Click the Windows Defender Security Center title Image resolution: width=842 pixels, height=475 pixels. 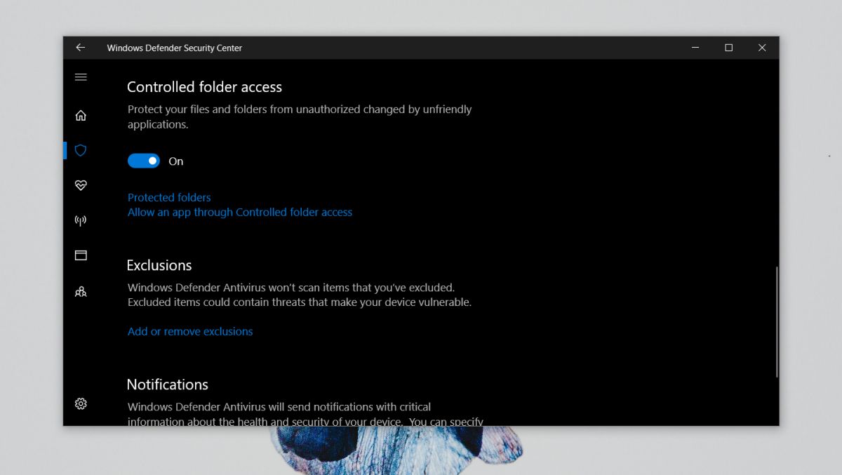[175, 48]
